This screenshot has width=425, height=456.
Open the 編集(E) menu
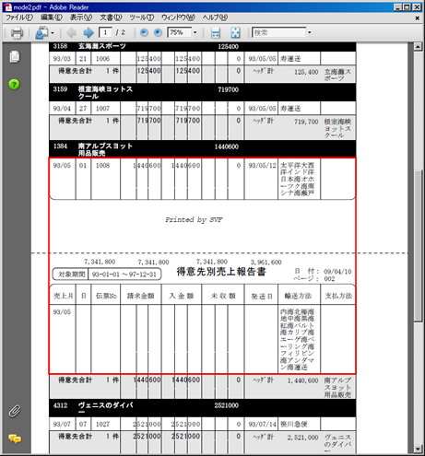pyautogui.click(x=52, y=18)
